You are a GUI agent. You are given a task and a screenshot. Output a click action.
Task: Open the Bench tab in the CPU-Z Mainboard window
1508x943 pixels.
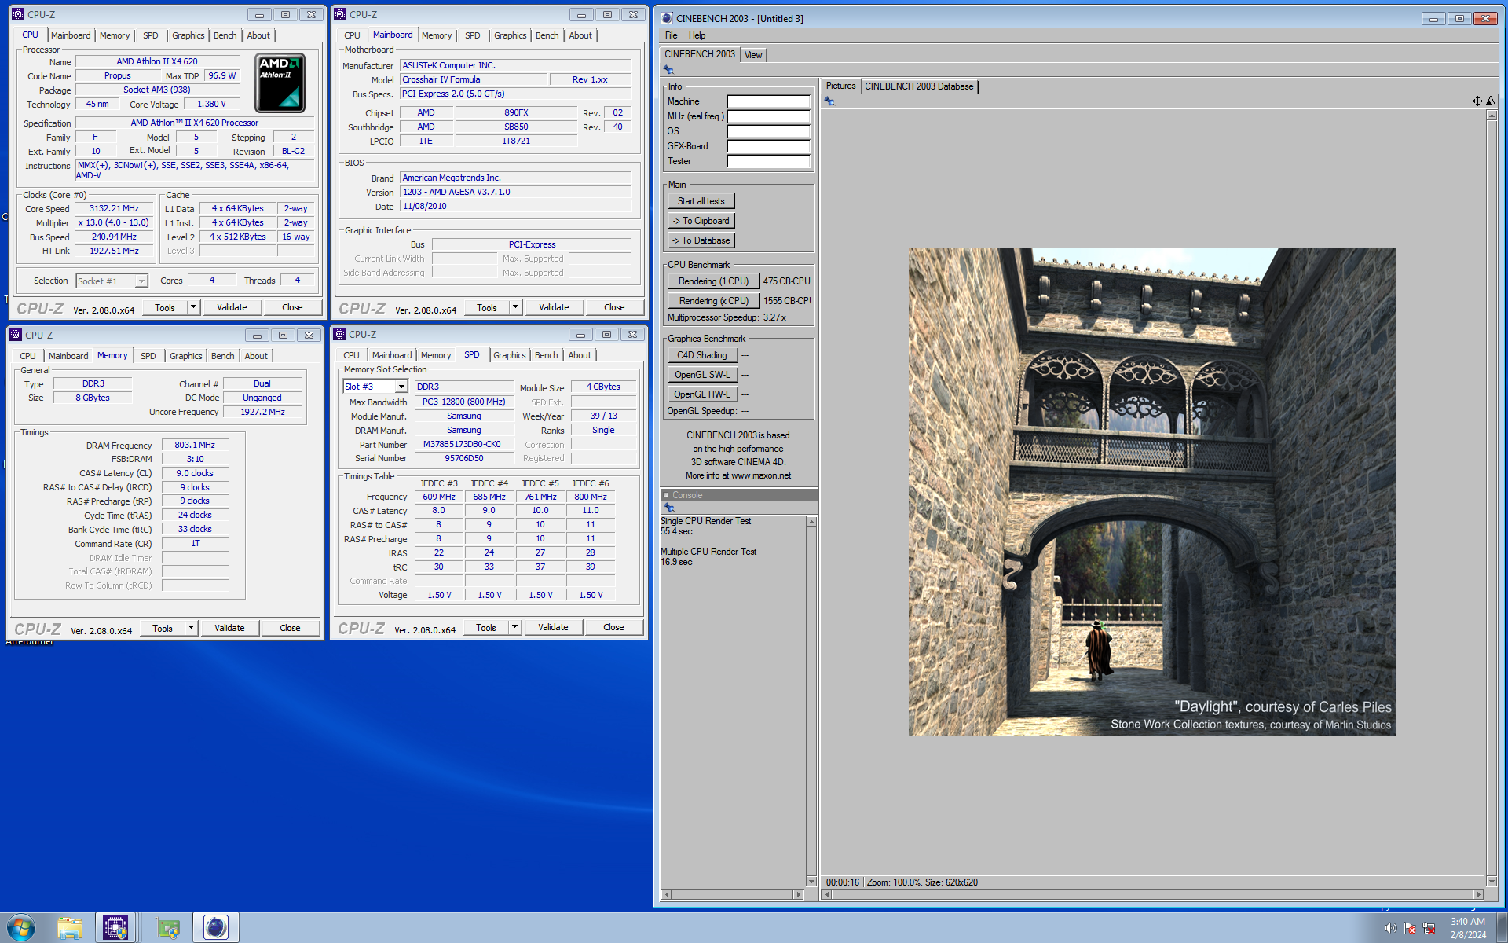coord(547,35)
